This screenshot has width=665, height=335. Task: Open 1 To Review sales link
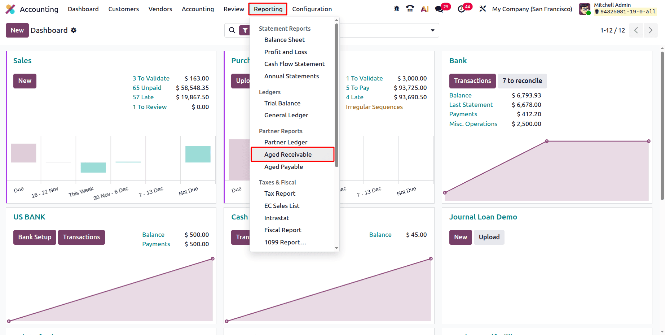coord(150,107)
